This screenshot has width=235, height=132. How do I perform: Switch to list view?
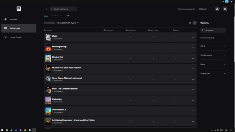[x=195, y=23]
